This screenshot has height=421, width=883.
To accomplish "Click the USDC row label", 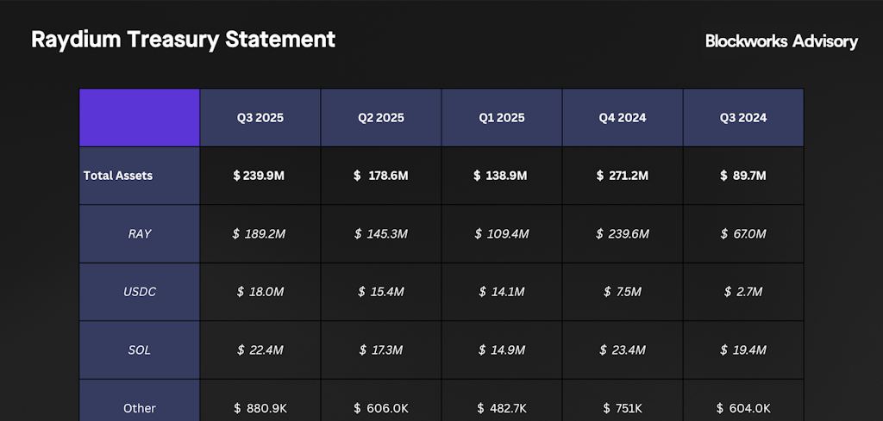I will pyautogui.click(x=140, y=292).
